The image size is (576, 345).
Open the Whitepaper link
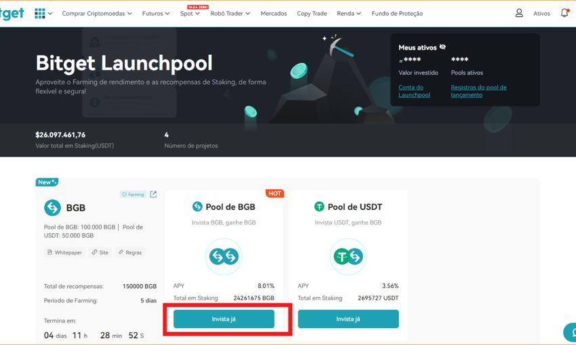[64, 252]
